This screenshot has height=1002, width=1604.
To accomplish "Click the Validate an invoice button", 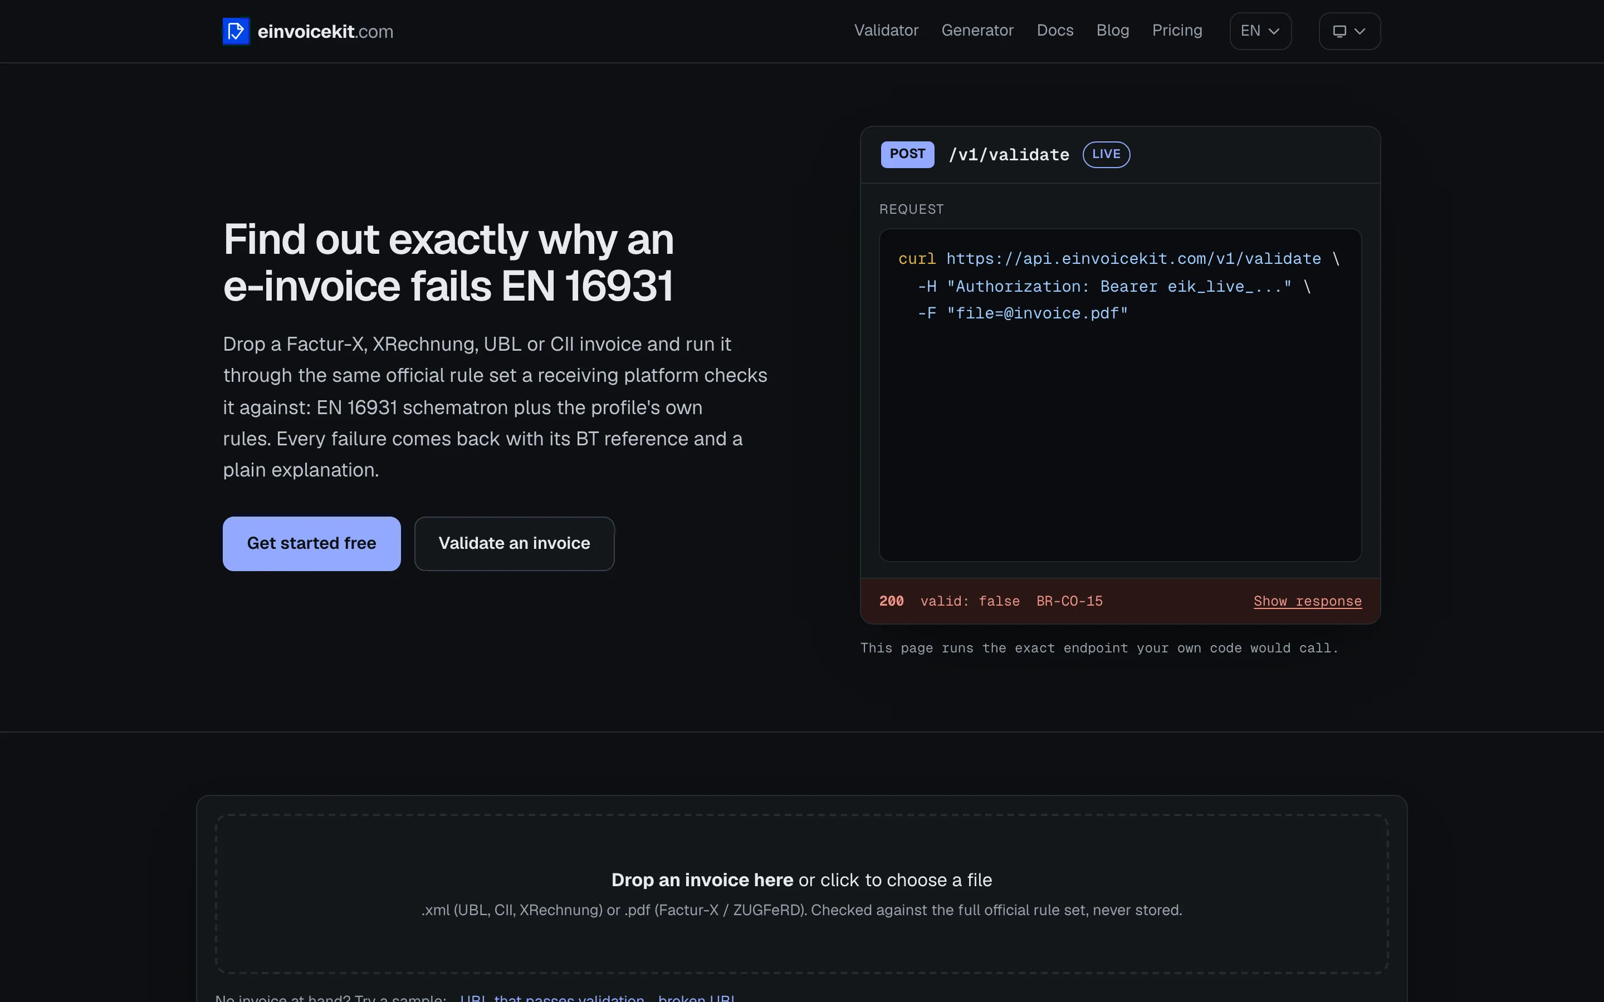I will pos(515,543).
